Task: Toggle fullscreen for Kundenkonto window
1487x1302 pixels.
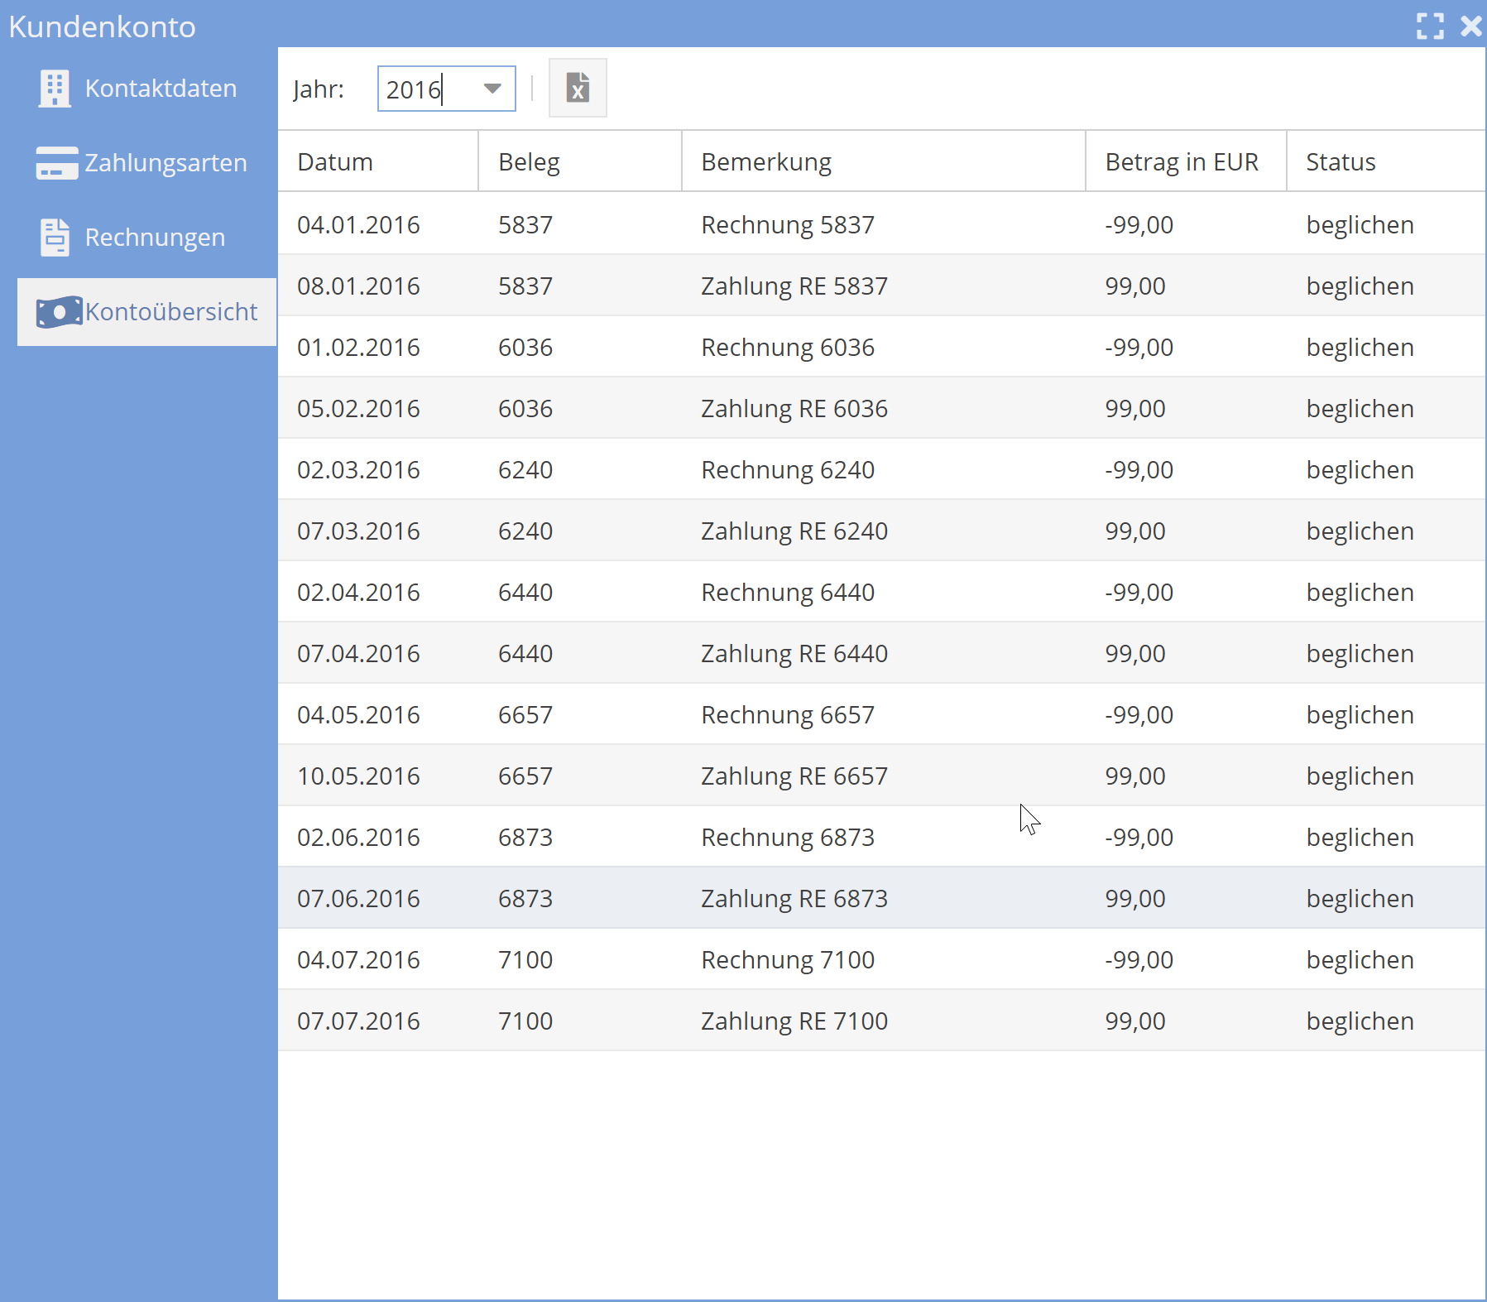Action: pyautogui.click(x=1430, y=26)
